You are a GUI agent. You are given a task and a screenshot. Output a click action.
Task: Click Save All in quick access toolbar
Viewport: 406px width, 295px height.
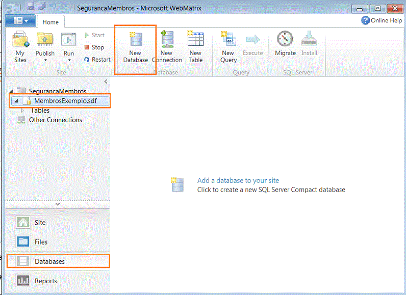(41, 6)
